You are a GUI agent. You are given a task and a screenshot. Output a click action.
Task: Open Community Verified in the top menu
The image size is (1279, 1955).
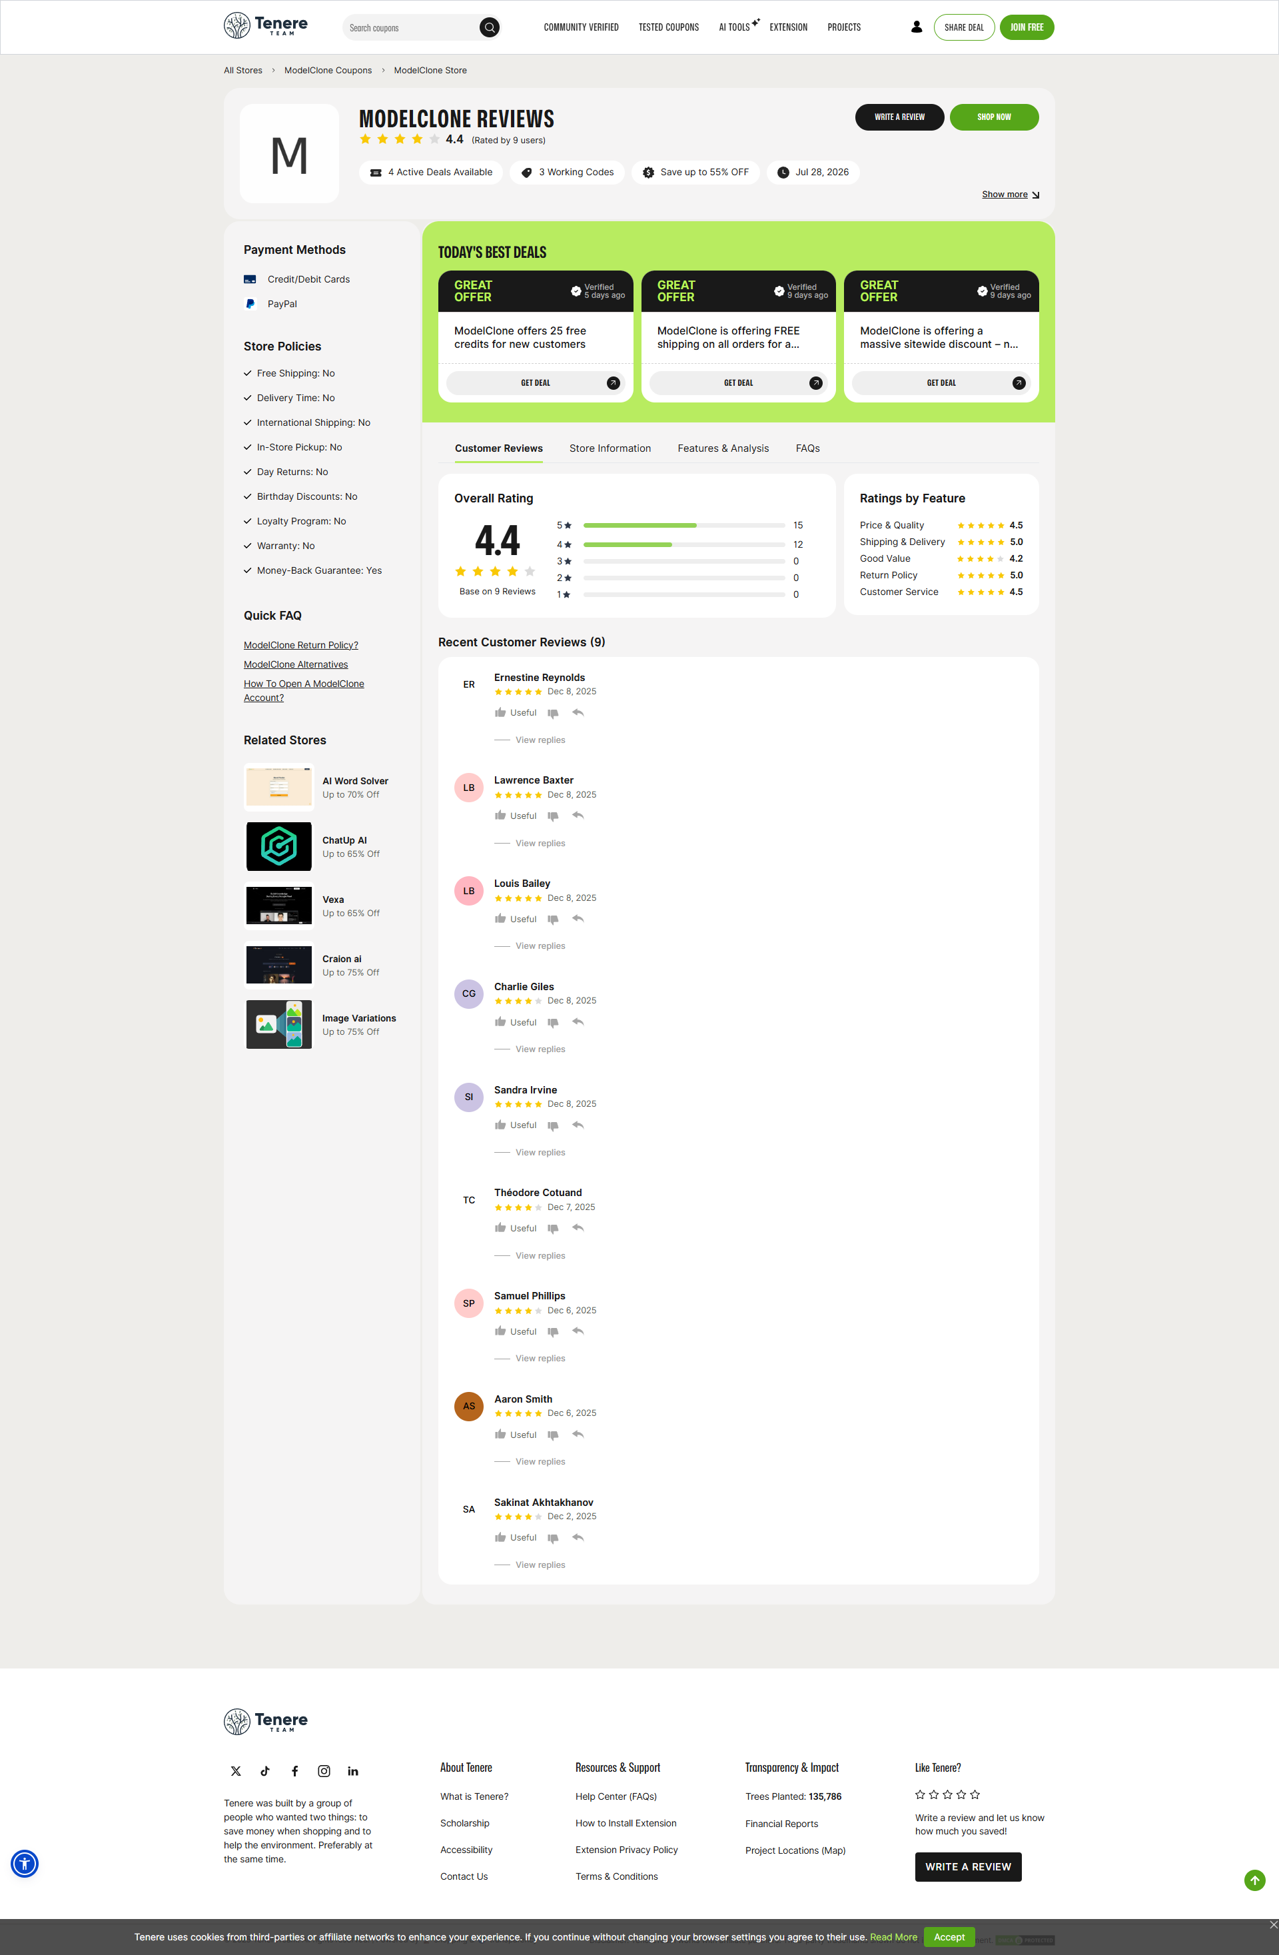[x=581, y=27]
